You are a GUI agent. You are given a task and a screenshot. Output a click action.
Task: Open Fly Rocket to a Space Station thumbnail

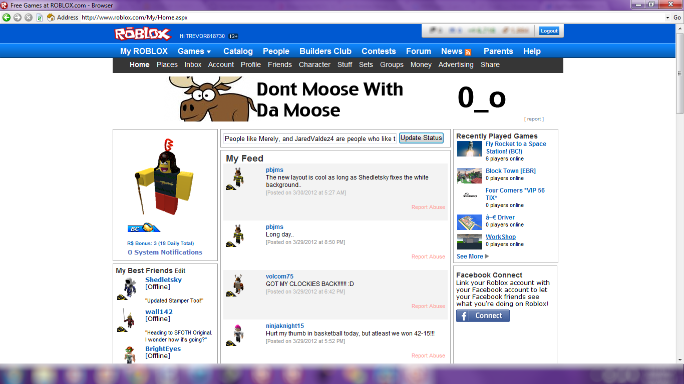click(470, 148)
